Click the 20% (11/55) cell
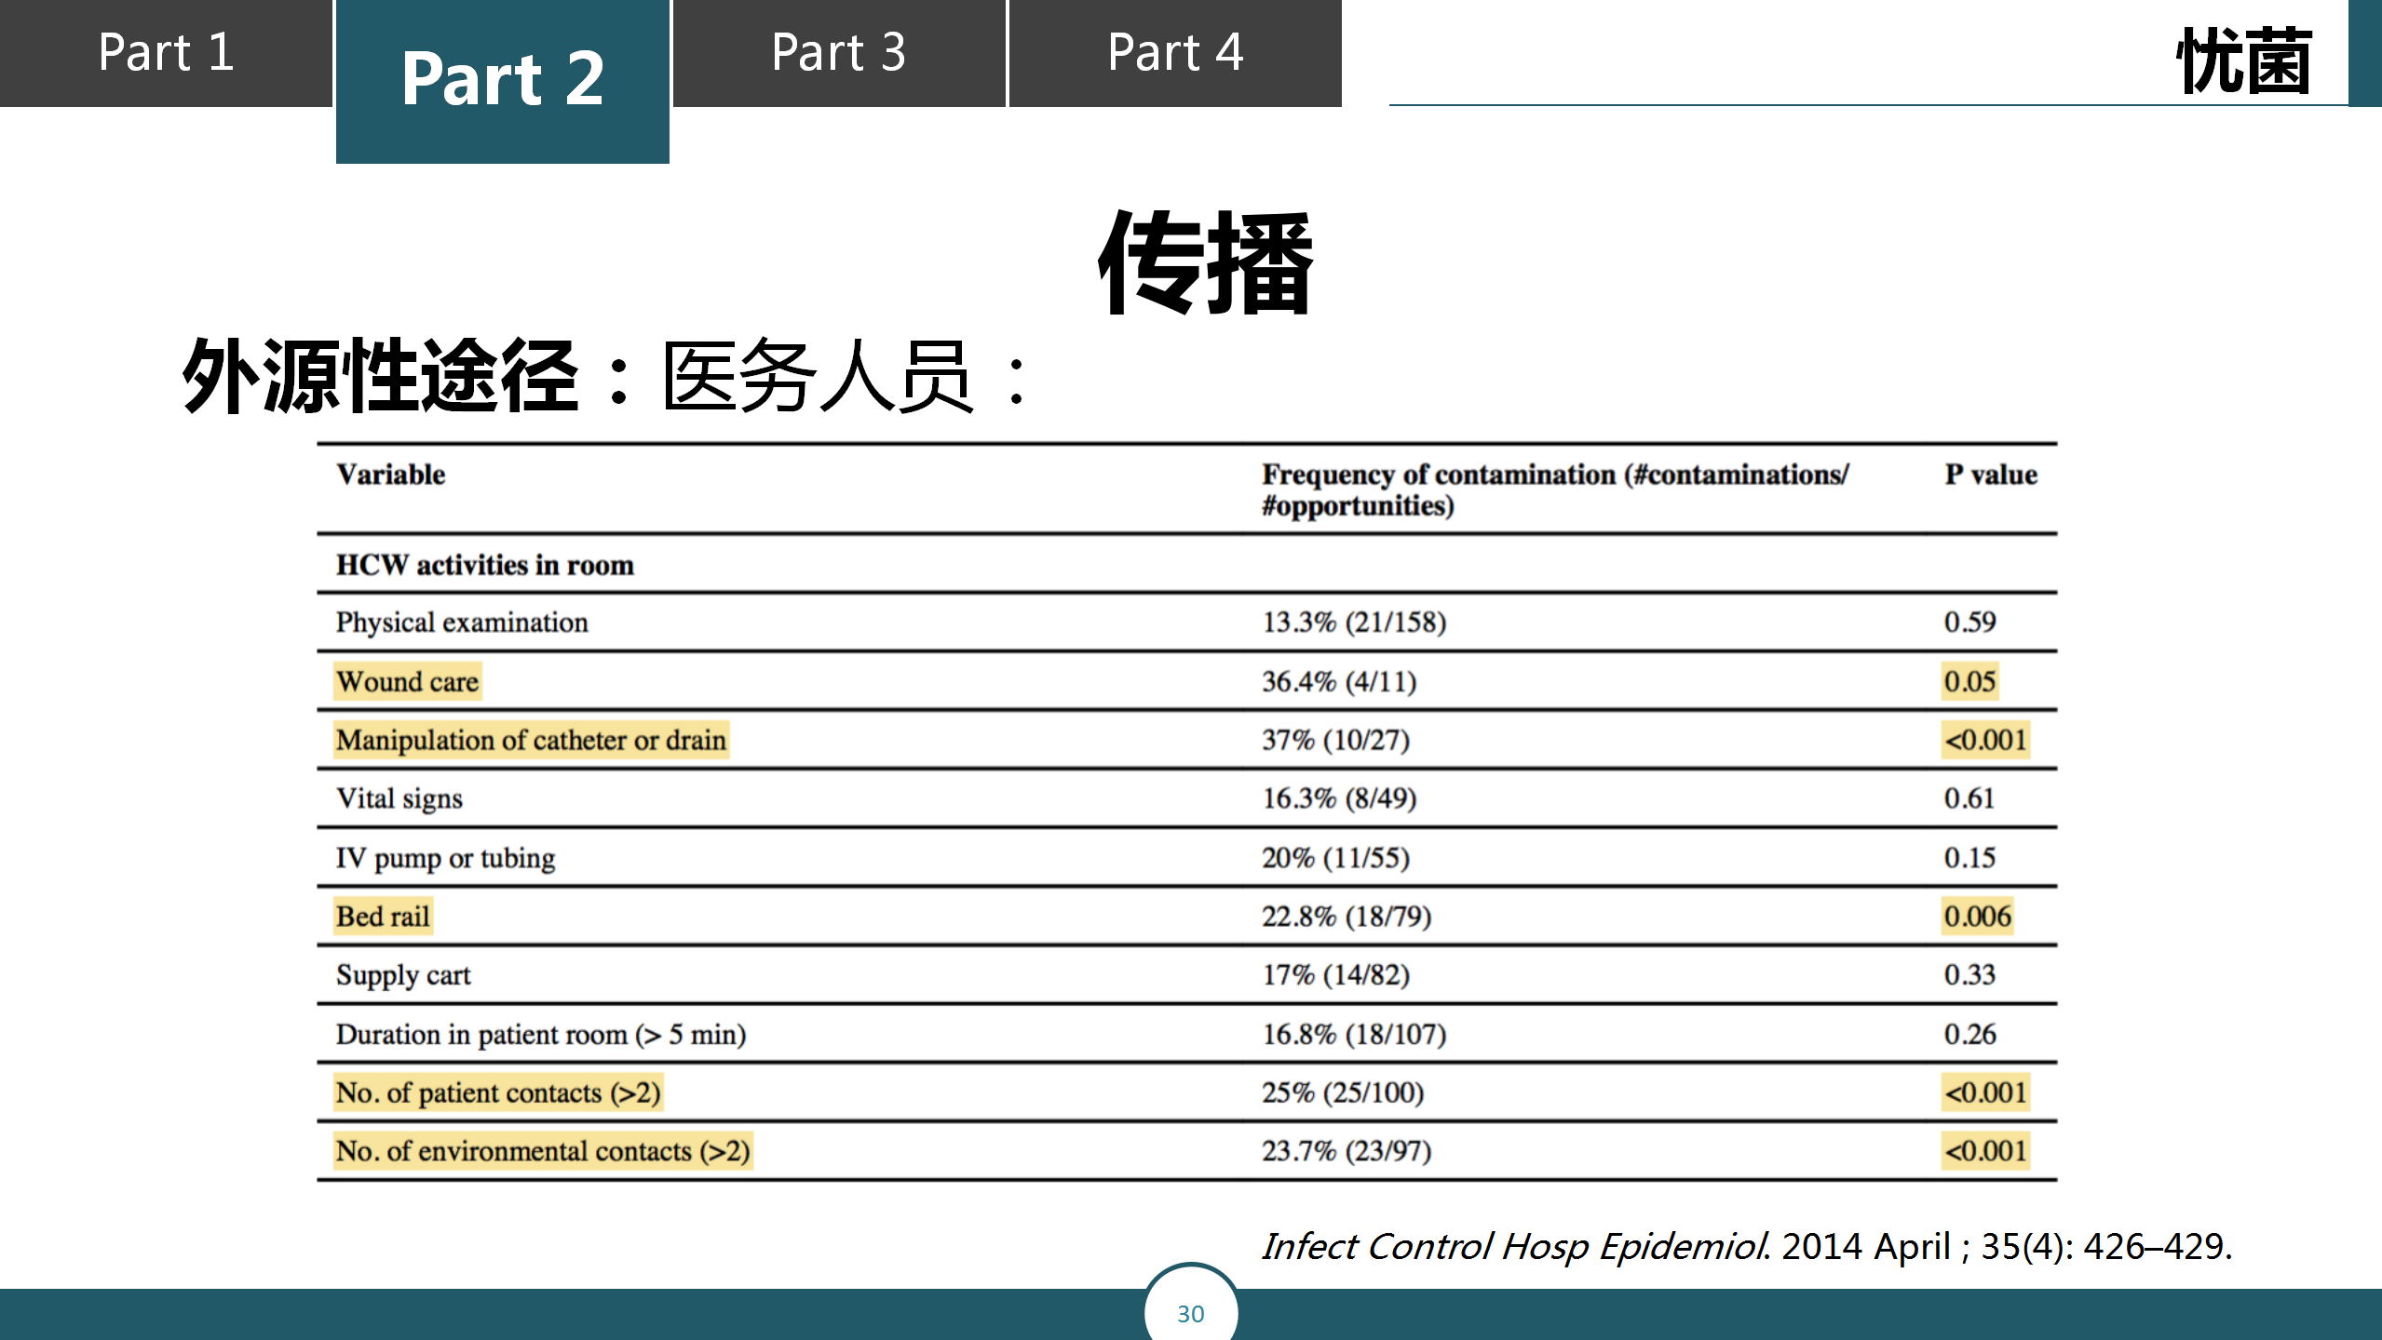 tap(1335, 857)
